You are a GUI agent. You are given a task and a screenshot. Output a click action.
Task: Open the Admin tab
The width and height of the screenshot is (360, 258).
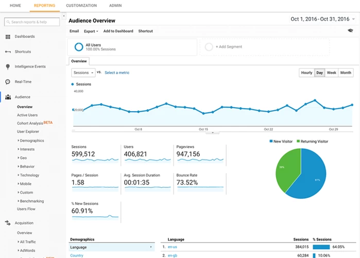[x=115, y=5]
